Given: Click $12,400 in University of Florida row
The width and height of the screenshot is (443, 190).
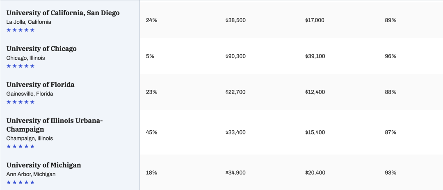Looking at the screenshot, I should [315, 92].
